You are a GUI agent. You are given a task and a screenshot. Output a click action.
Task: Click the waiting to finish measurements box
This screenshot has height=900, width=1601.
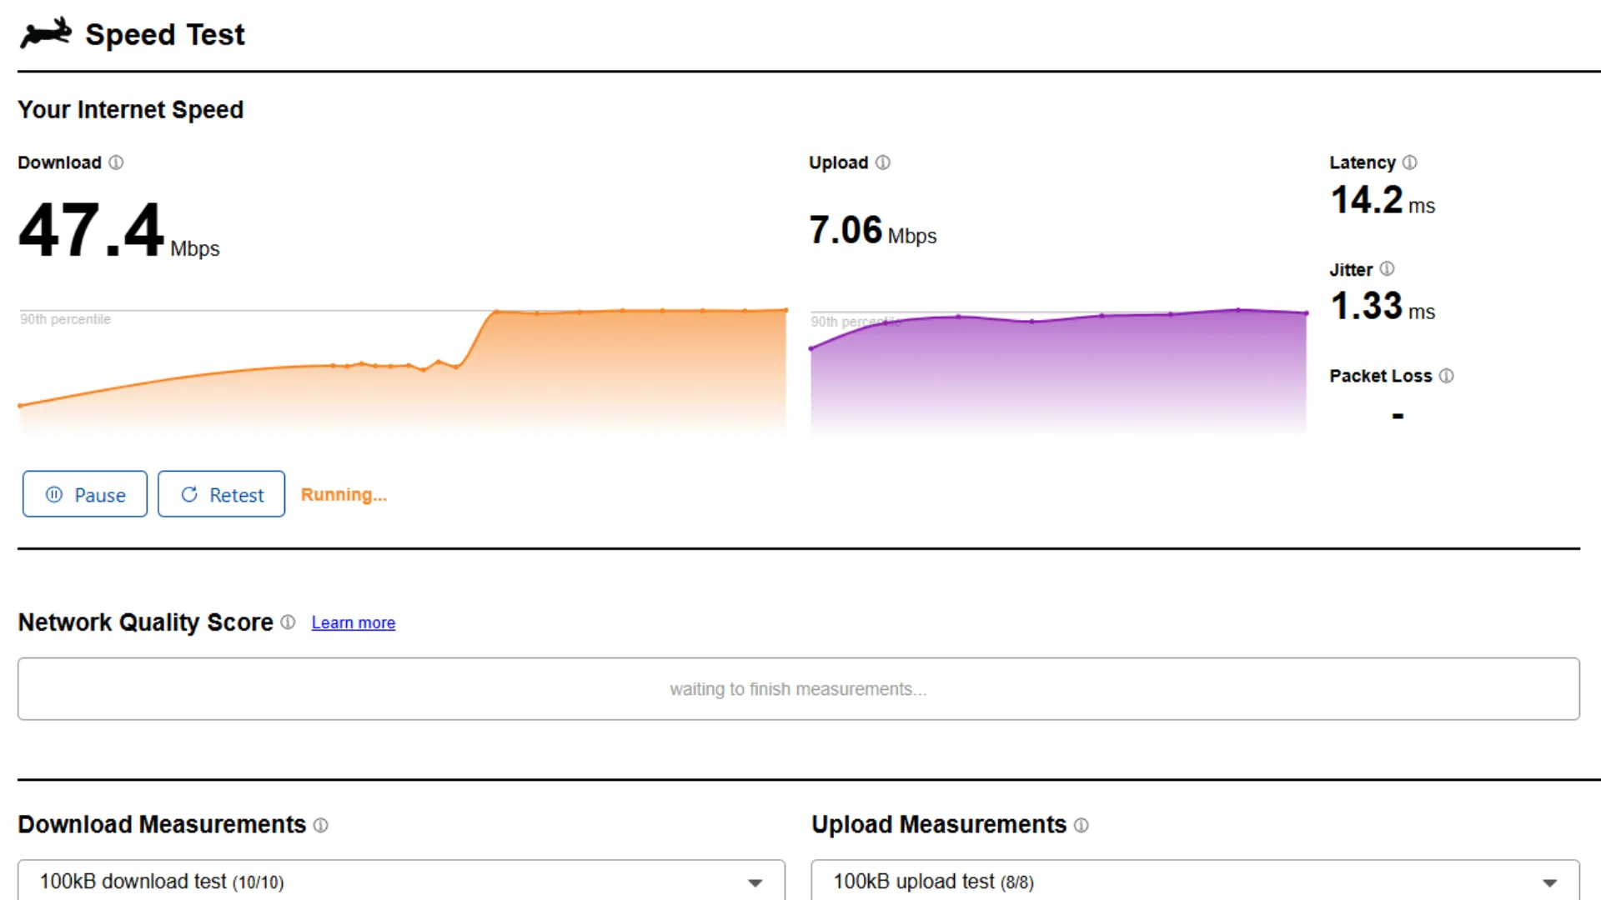[798, 689]
